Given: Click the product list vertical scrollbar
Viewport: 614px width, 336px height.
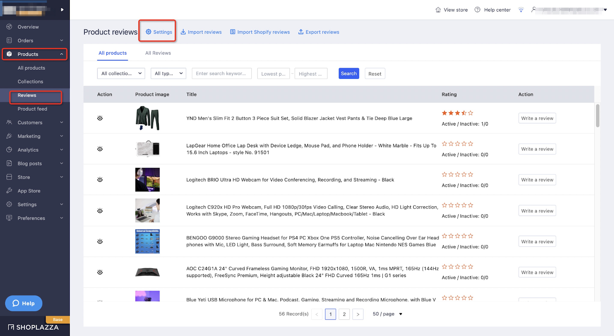Looking at the screenshot, I should point(597,116).
